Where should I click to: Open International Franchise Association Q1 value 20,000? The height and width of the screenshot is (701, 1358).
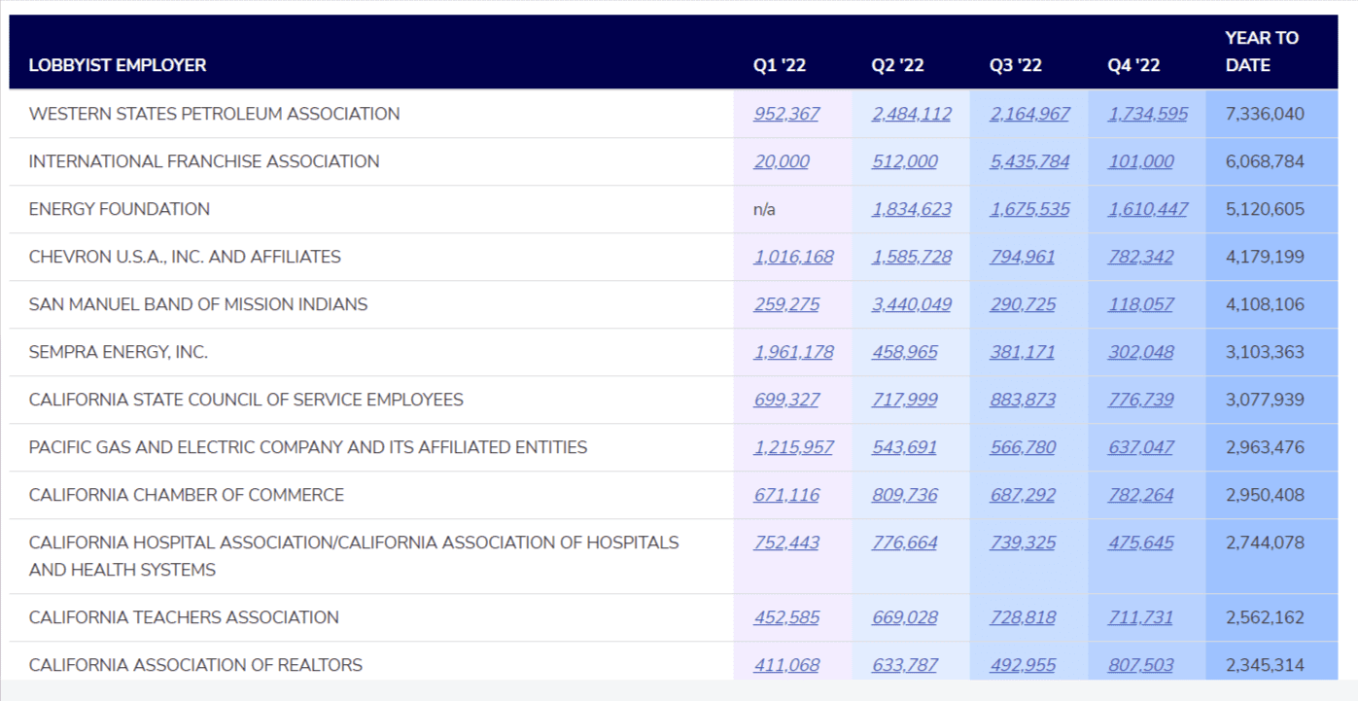pyautogui.click(x=781, y=161)
